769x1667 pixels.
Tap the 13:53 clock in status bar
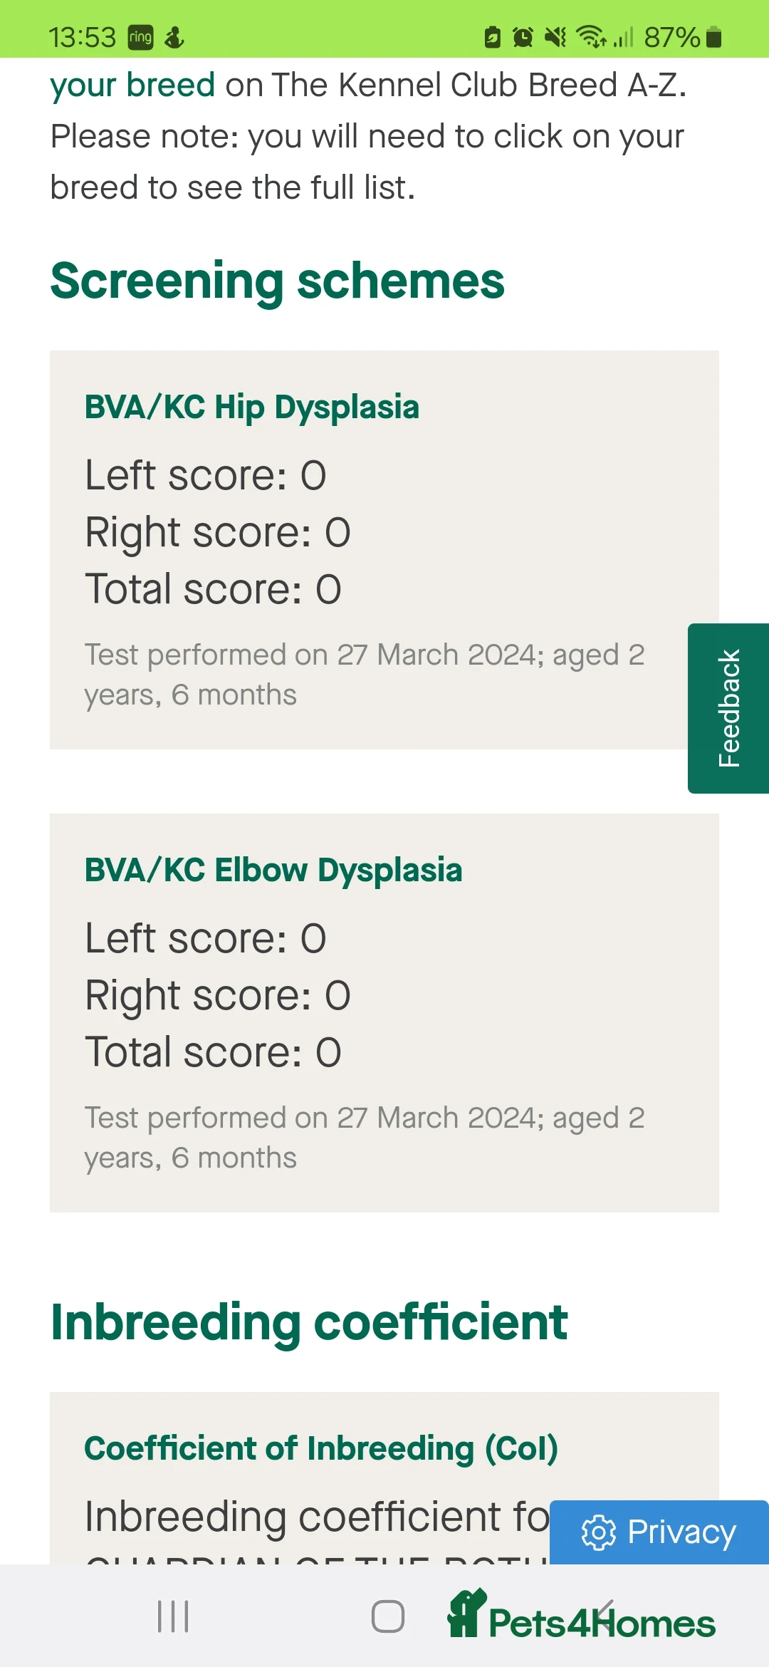pos(82,37)
